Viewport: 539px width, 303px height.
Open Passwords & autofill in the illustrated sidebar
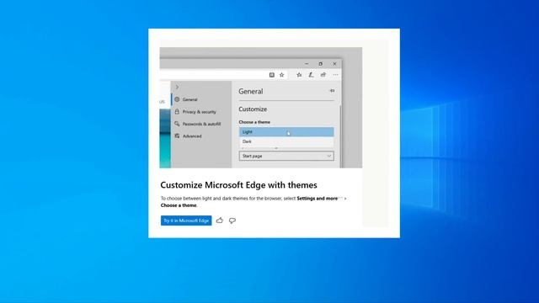tap(201, 124)
